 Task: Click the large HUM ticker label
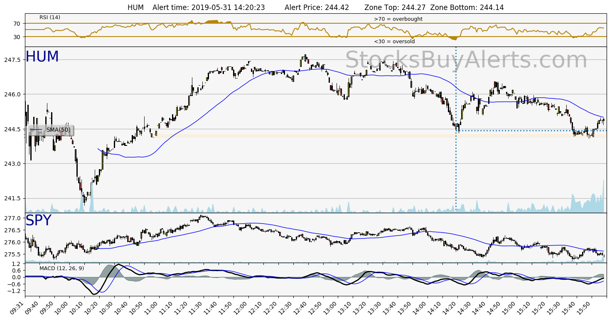(42, 57)
